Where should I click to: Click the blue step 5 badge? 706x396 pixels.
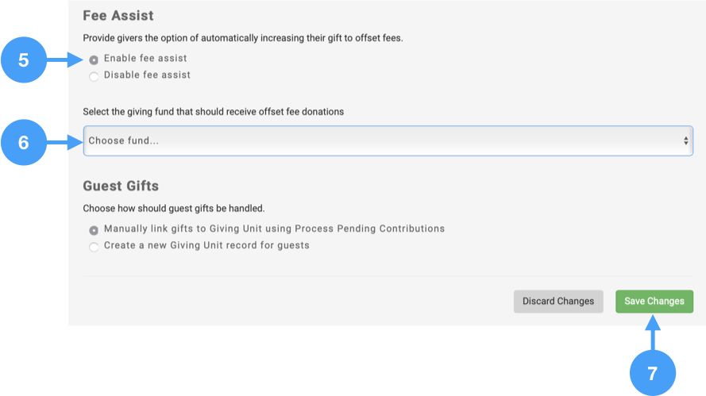[x=24, y=60]
